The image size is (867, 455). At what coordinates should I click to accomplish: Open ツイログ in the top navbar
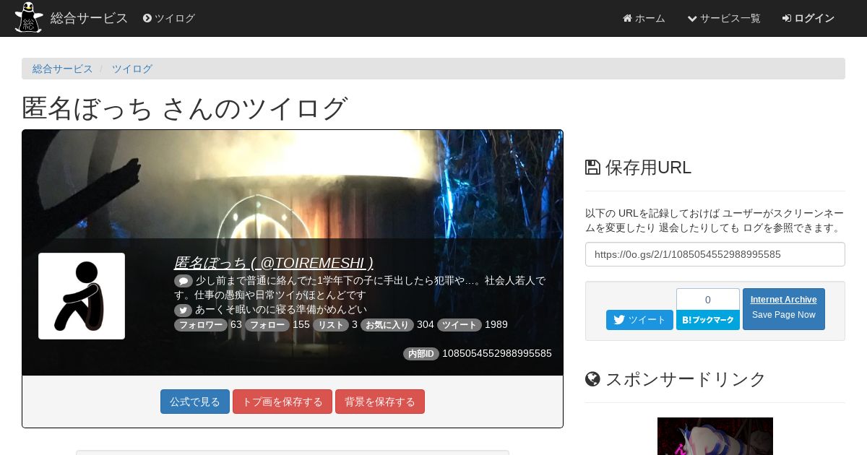(169, 18)
